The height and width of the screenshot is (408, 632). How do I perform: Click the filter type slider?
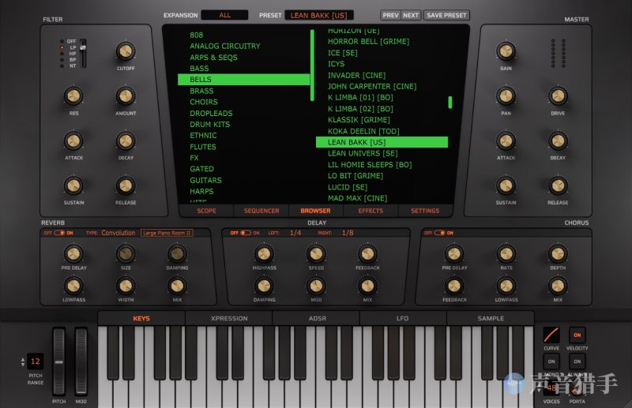pyautogui.click(x=83, y=52)
